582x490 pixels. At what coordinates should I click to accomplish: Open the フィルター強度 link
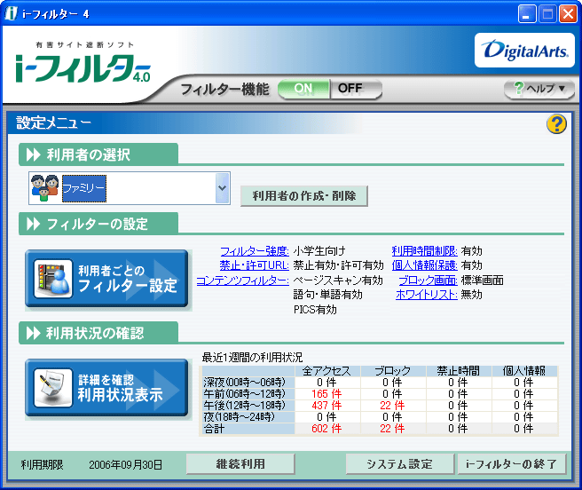coord(255,251)
